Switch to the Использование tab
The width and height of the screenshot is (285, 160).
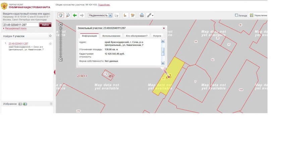111,36
